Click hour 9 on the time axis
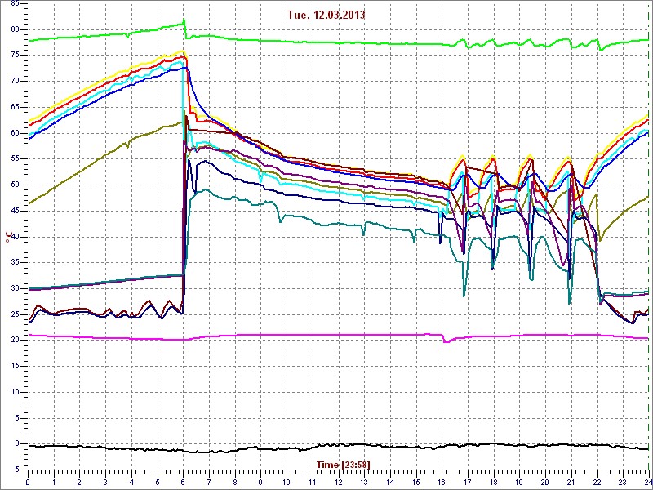 [260, 482]
